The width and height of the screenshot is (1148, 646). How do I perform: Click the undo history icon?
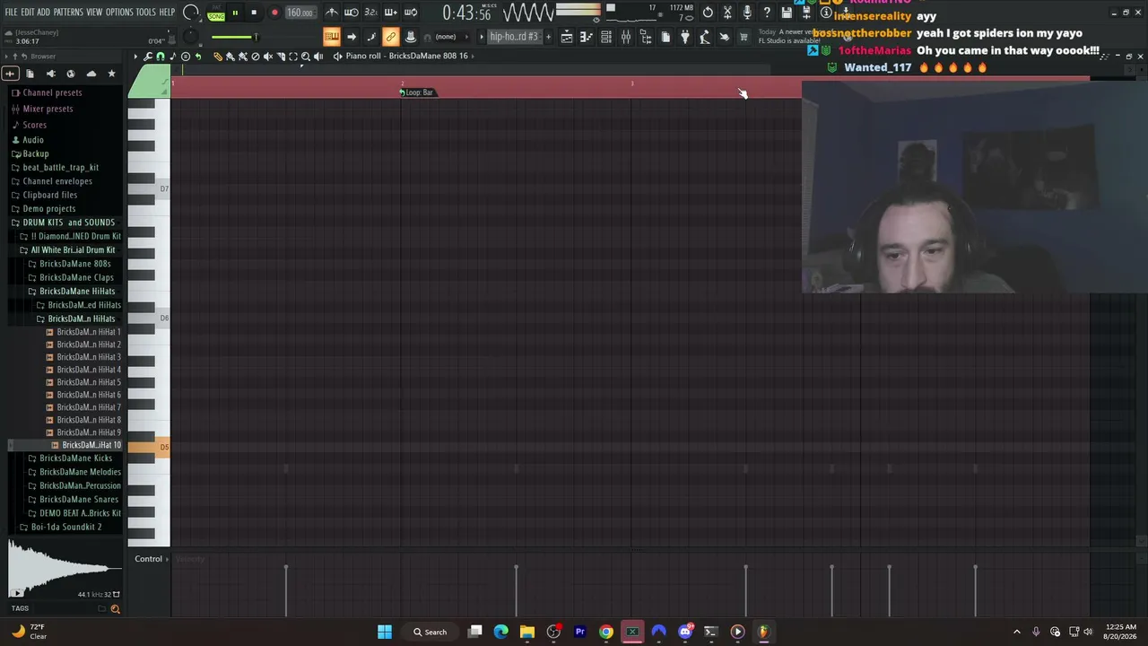coord(708,13)
